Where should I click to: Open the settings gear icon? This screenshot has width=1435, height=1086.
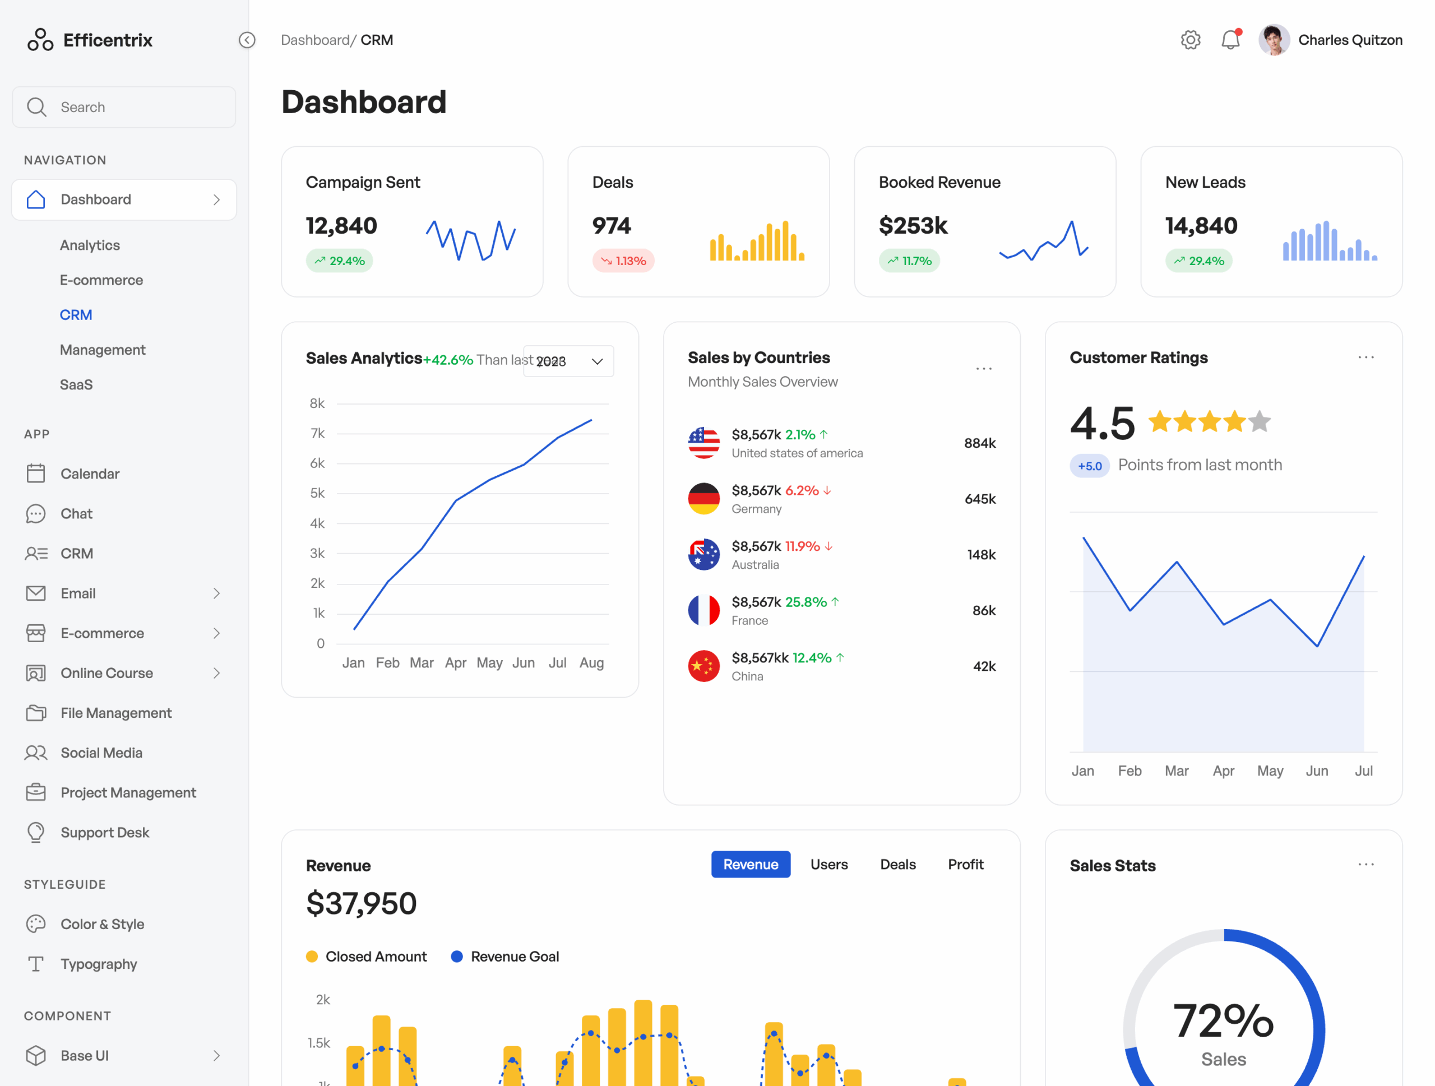1190,40
